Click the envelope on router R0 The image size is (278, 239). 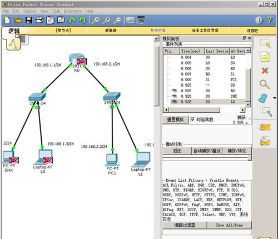(82, 61)
